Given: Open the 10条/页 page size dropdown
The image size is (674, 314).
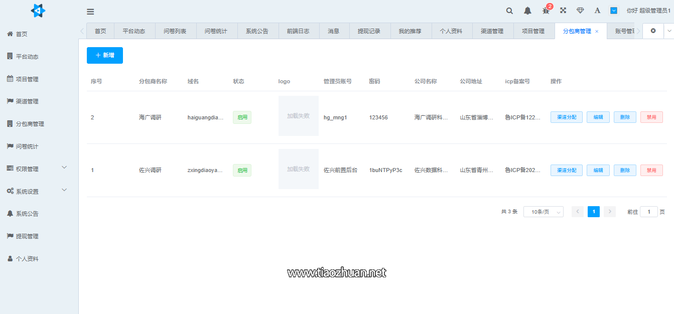Looking at the screenshot, I should pyautogui.click(x=543, y=212).
